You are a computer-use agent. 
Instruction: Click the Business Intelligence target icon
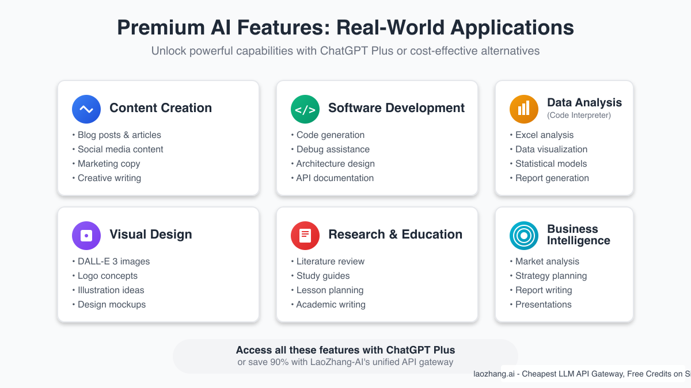click(524, 236)
